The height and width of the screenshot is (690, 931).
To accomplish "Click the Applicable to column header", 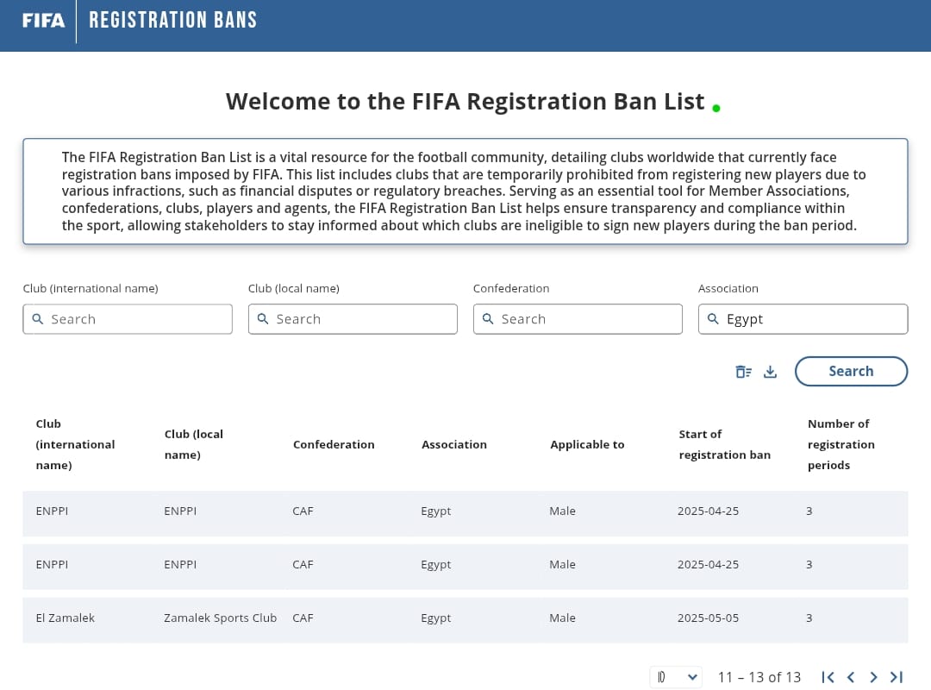I will point(587,444).
